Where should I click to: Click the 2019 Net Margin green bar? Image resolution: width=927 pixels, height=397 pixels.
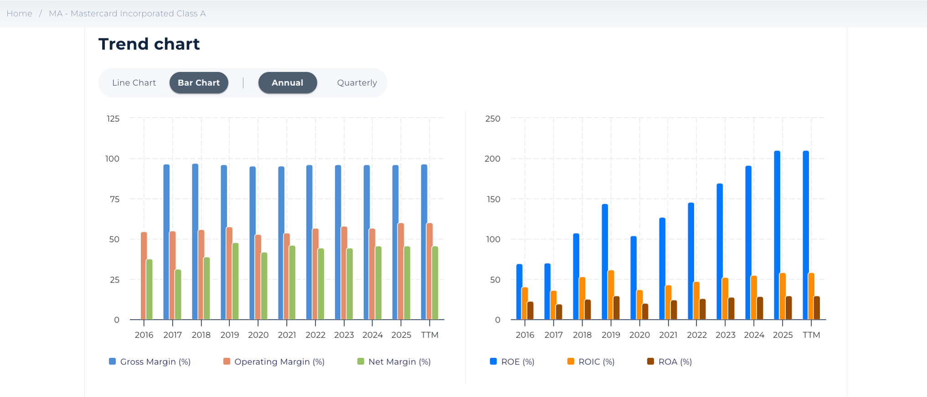[x=235, y=281]
